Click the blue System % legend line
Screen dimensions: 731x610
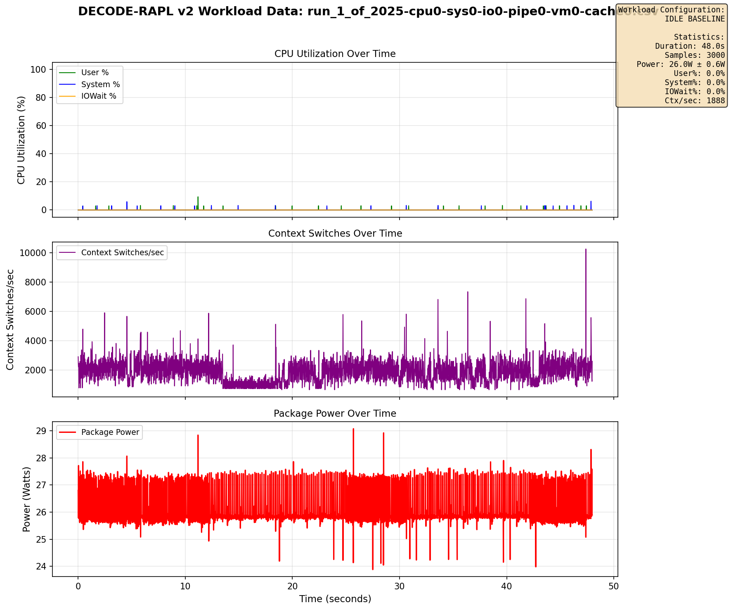(68, 85)
